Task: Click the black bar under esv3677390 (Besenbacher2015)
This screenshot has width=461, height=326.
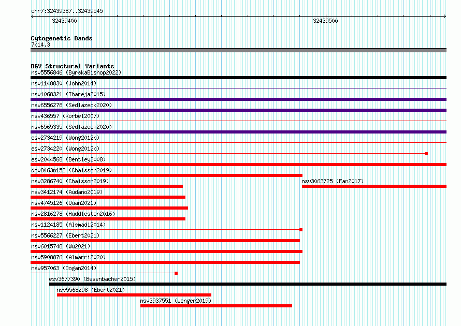Action: point(248,284)
